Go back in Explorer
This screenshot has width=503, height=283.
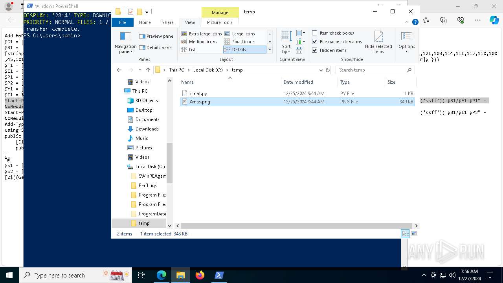click(x=119, y=70)
